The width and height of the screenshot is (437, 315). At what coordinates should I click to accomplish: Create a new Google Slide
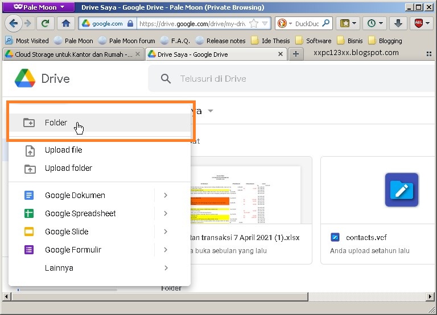(x=82, y=232)
